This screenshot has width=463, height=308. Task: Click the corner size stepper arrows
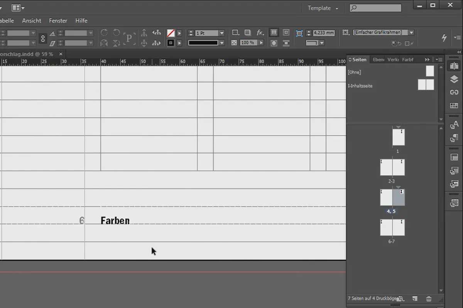309,33
